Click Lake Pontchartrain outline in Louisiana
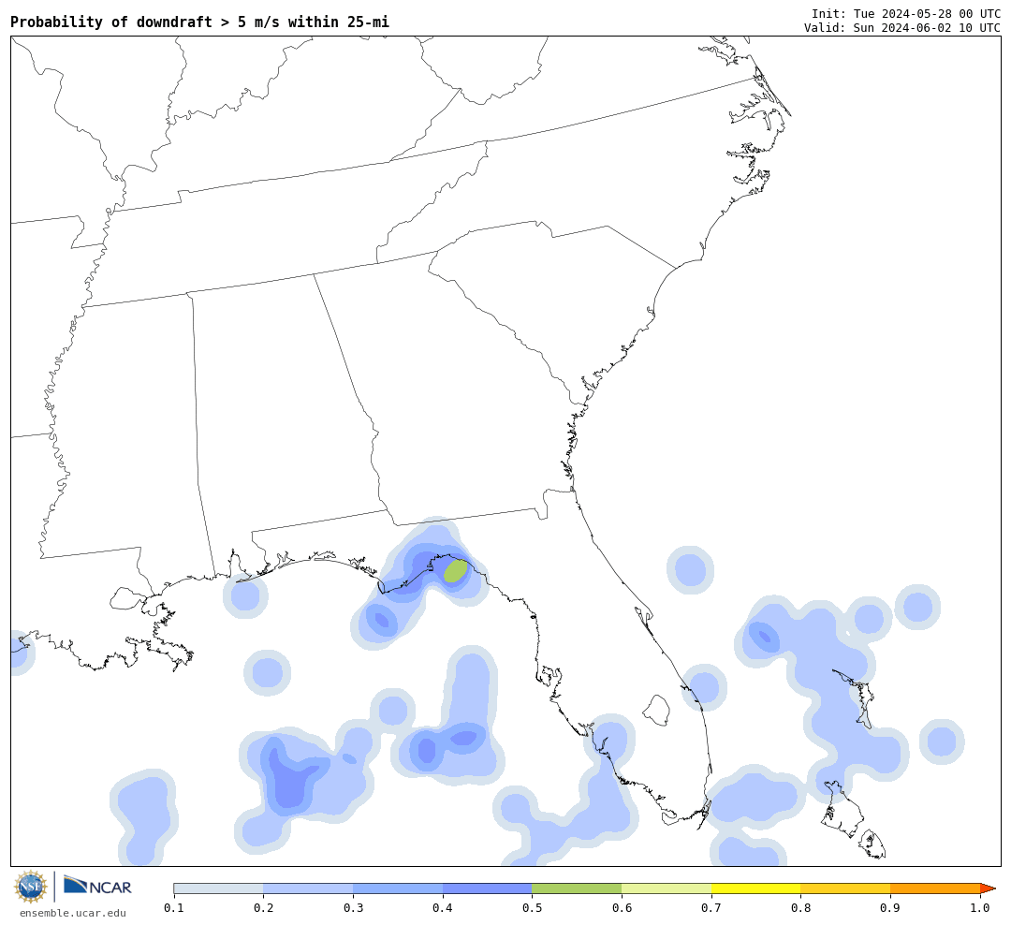This screenshot has height=925, width=1011. click(127, 599)
